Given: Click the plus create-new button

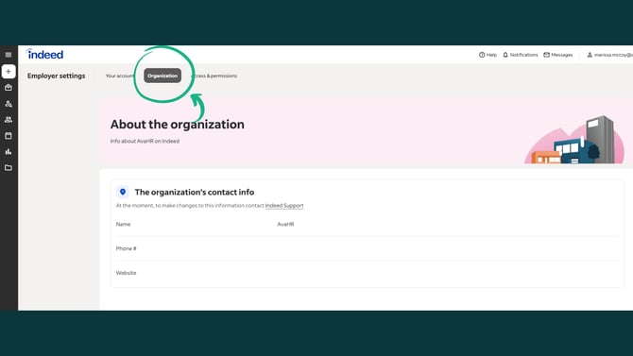Looking at the screenshot, I should [x=9, y=72].
